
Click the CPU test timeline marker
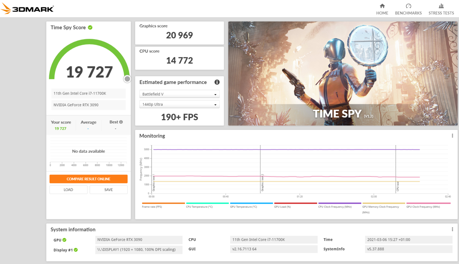(398, 186)
